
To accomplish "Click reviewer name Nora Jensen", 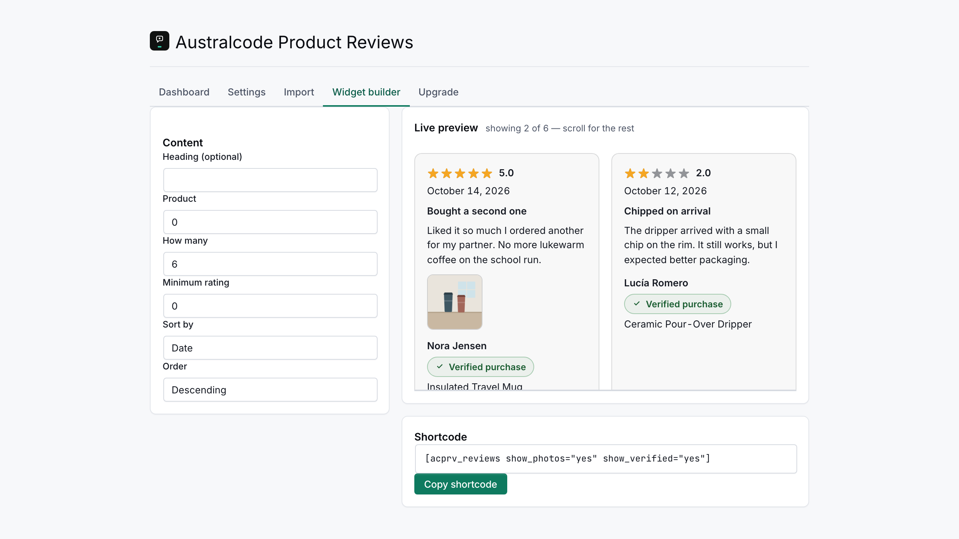I will [x=457, y=346].
